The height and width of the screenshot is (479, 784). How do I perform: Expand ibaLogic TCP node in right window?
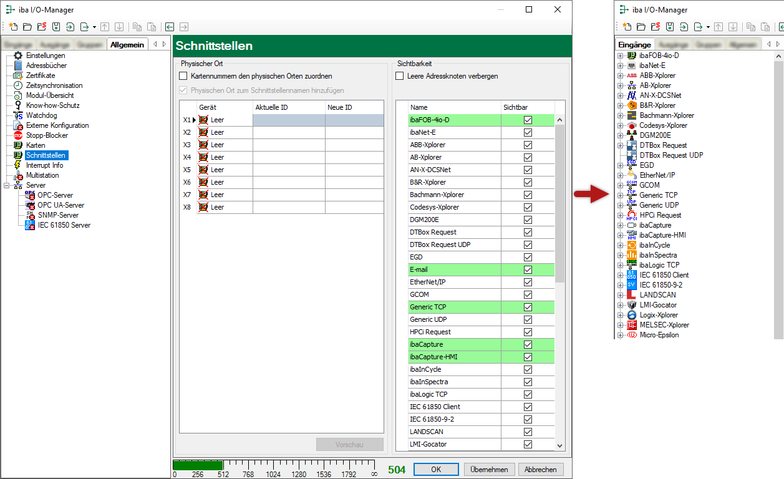620,265
